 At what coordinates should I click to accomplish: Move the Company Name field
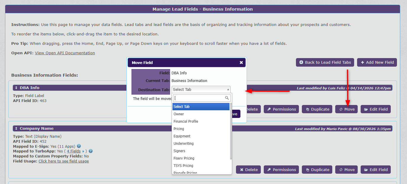tap(346, 170)
